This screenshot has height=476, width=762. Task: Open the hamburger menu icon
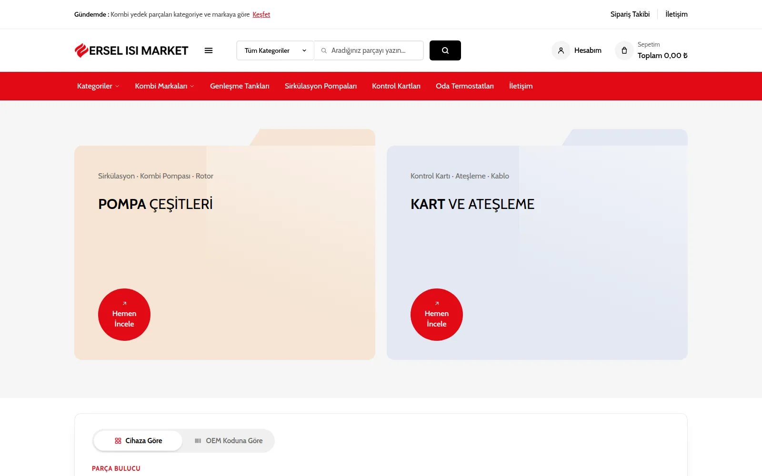pyautogui.click(x=209, y=50)
